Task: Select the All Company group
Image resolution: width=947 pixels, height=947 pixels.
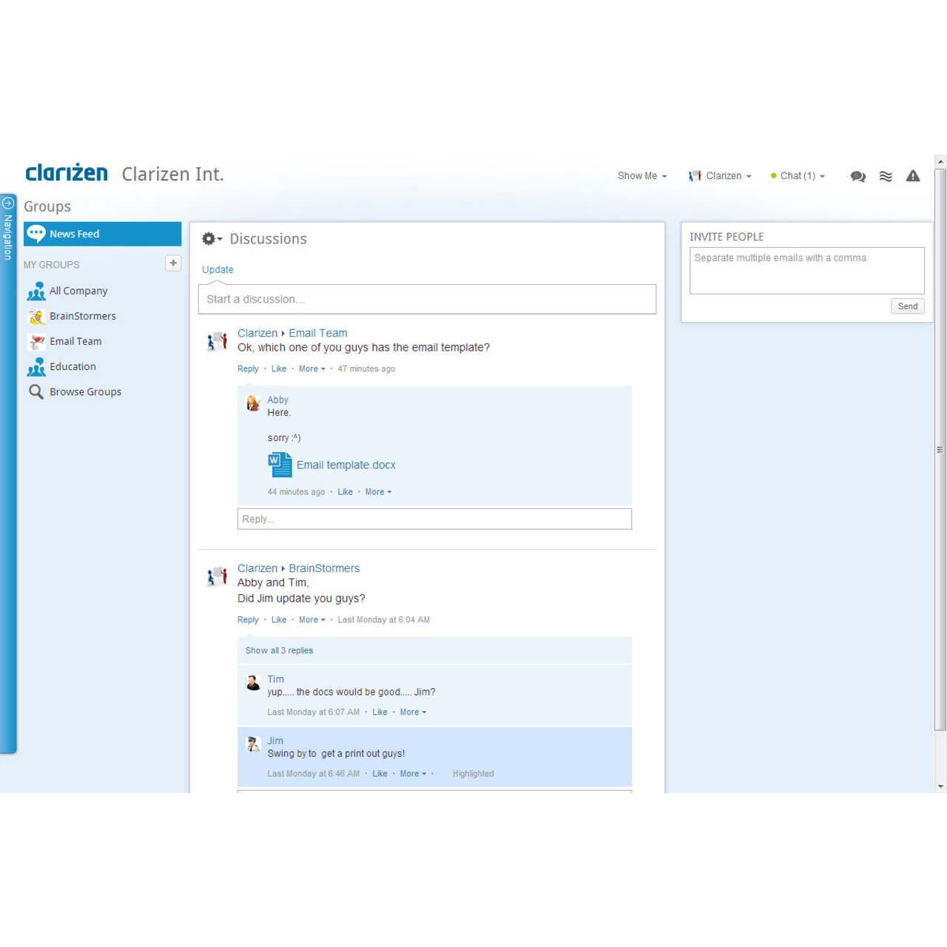Action: coord(78,291)
